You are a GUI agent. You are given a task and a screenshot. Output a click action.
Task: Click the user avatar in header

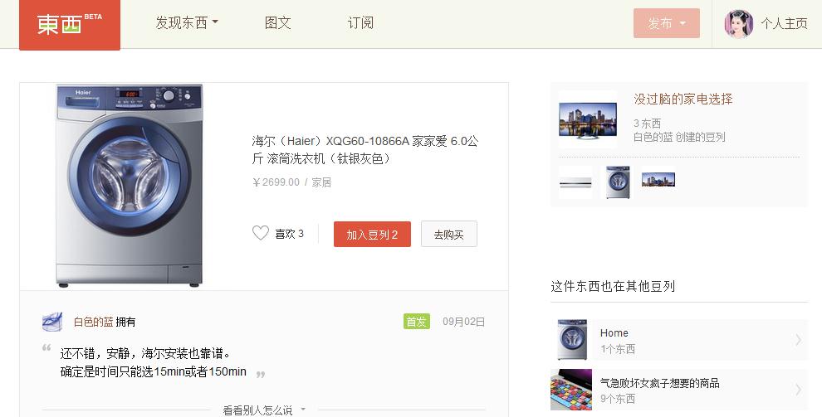tap(739, 23)
